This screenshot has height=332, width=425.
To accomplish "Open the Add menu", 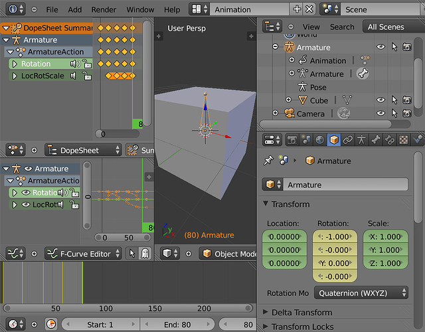I will click(75, 9).
